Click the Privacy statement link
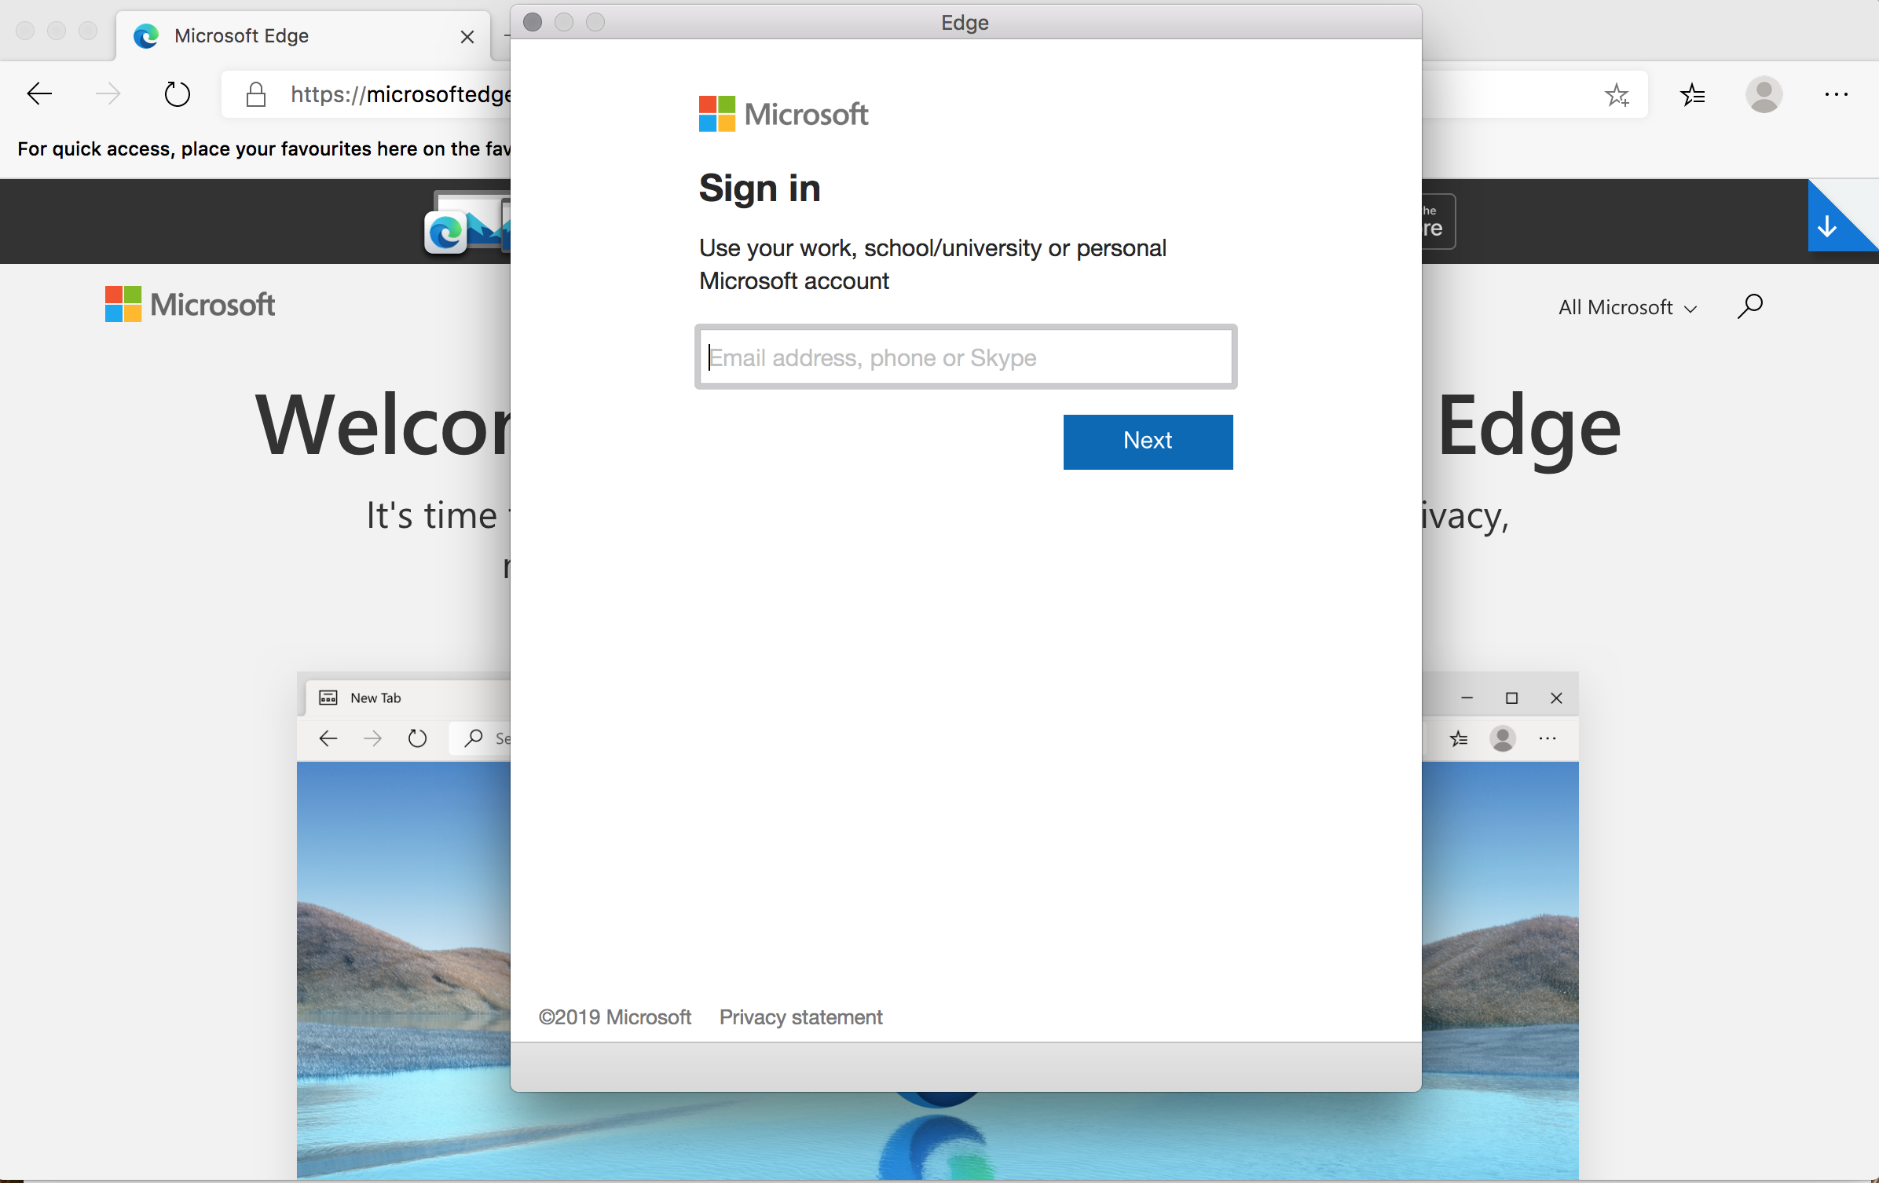The width and height of the screenshot is (1879, 1183). coord(801,1016)
